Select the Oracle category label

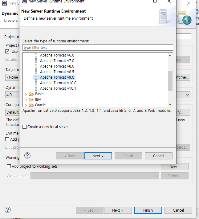pyautogui.click(x=40, y=105)
